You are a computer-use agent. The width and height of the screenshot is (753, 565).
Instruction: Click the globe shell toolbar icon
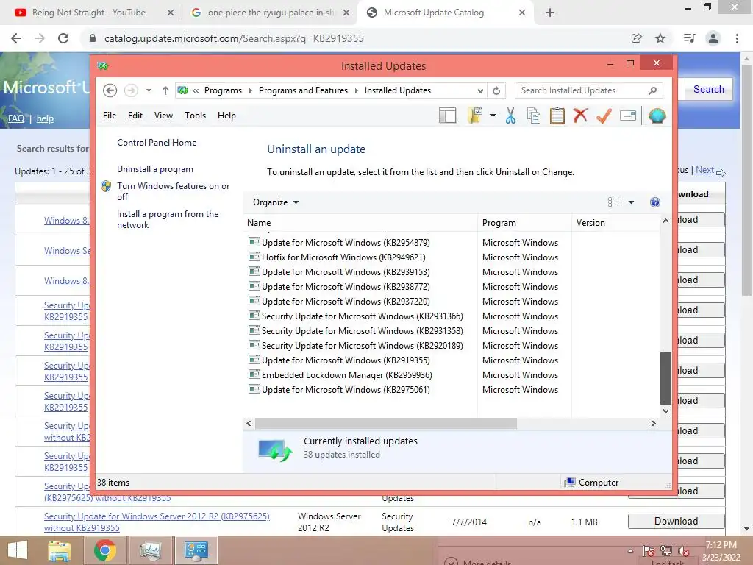(x=657, y=116)
